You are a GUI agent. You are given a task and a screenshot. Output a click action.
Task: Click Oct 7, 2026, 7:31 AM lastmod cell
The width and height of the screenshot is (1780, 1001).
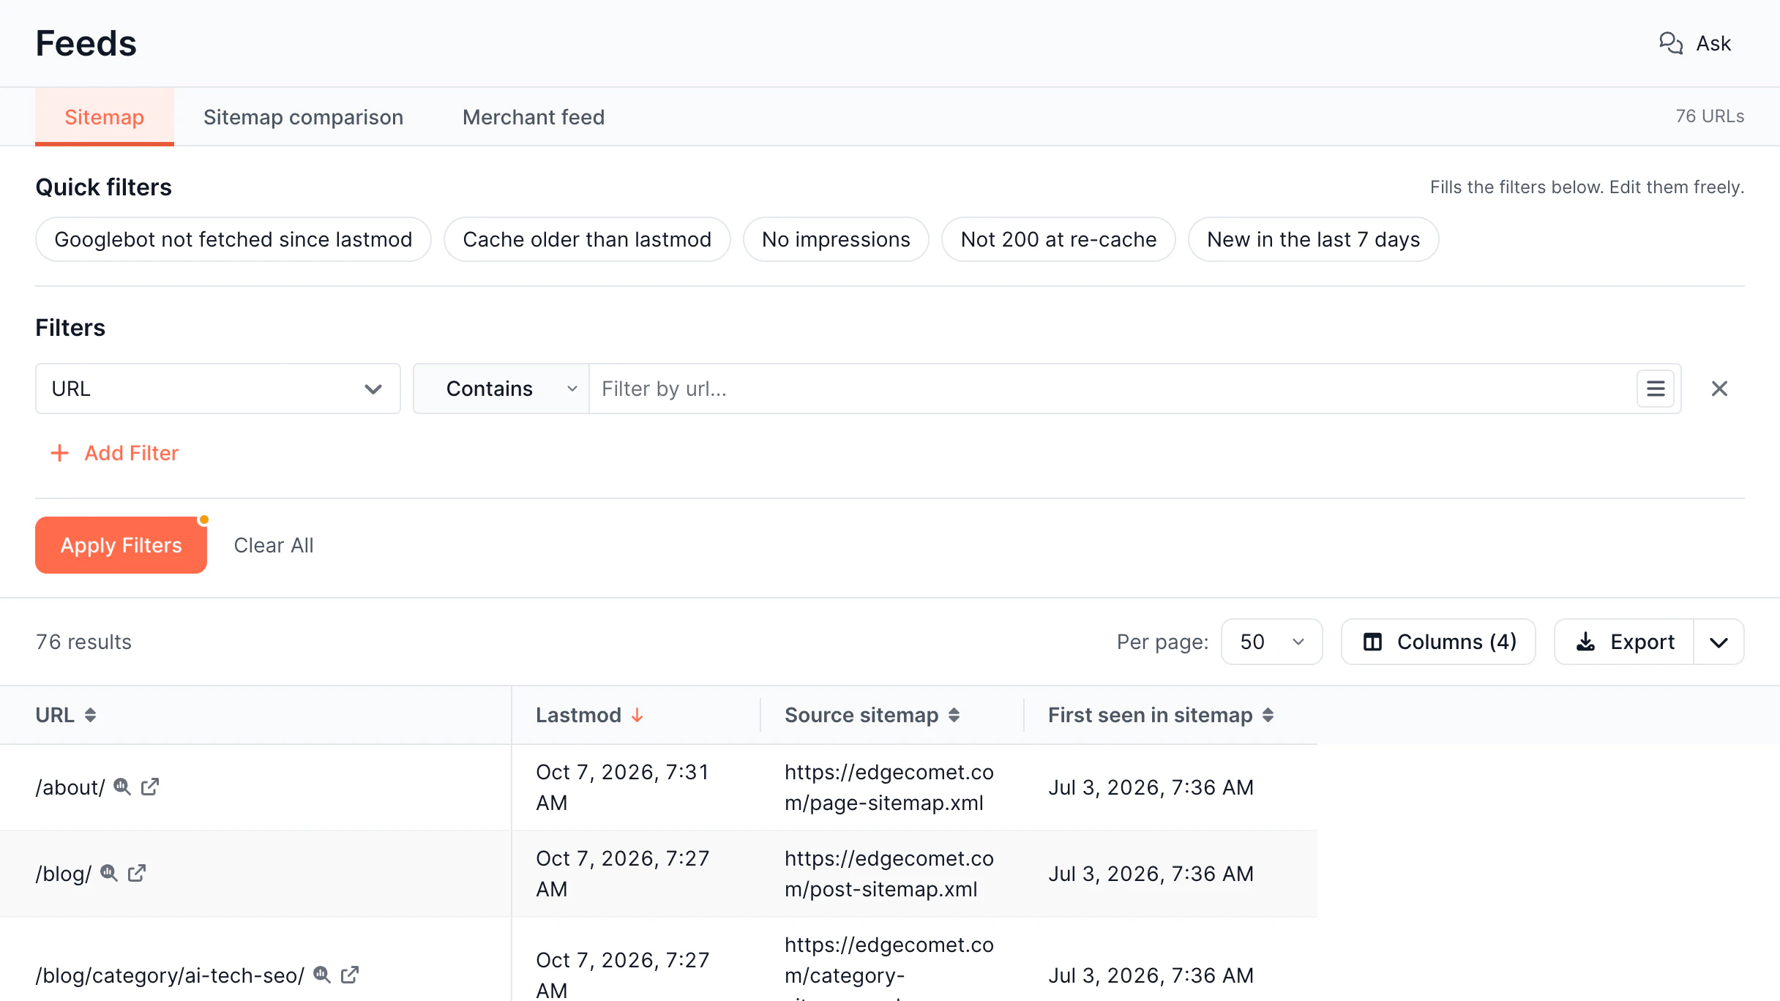[x=623, y=787]
